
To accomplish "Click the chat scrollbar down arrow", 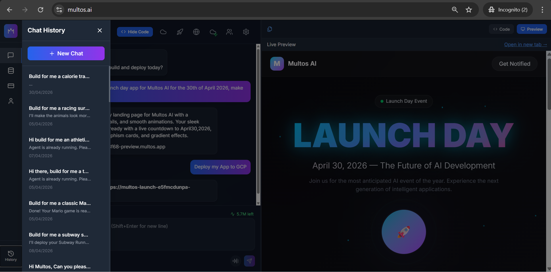I will pyautogui.click(x=258, y=203).
